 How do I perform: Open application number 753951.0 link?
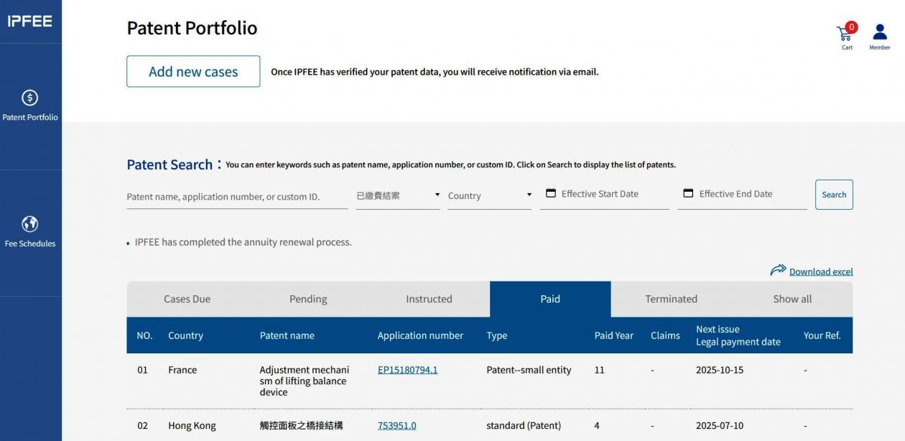pos(396,426)
